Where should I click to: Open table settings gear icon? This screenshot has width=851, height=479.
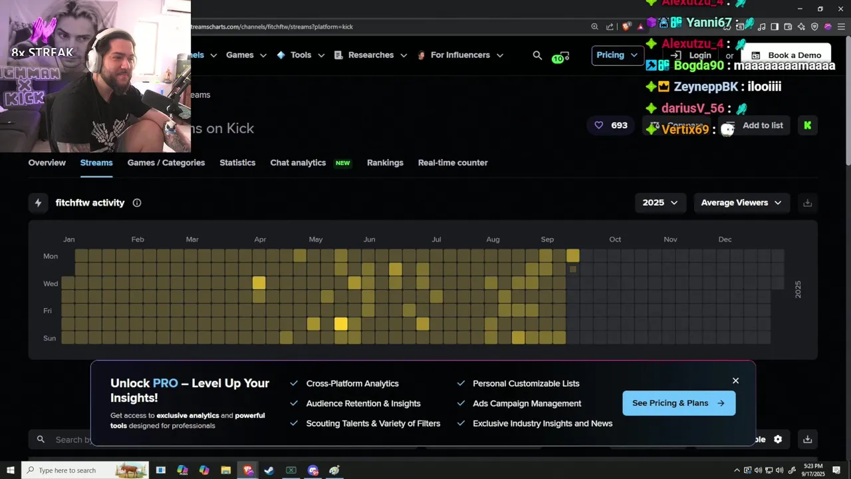[778, 439]
